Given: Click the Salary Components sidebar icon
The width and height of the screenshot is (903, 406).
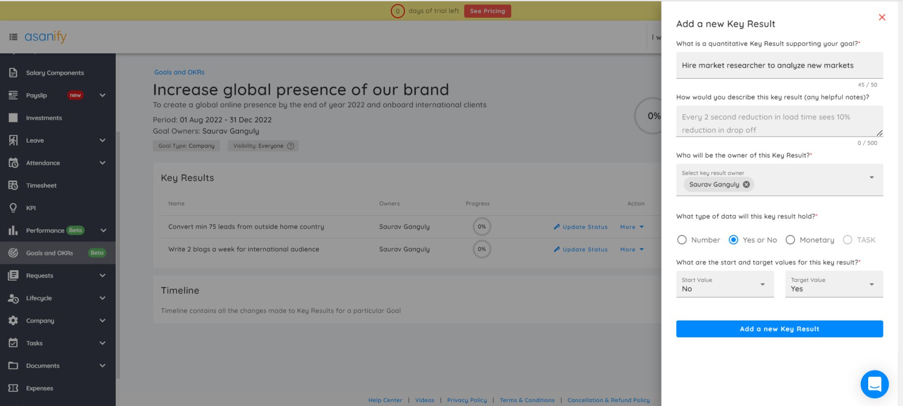Looking at the screenshot, I should (13, 73).
